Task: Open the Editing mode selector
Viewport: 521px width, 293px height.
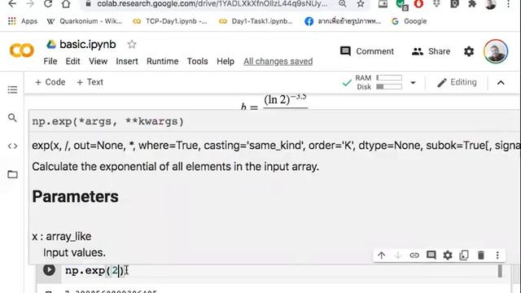Action: pyautogui.click(x=457, y=82)
